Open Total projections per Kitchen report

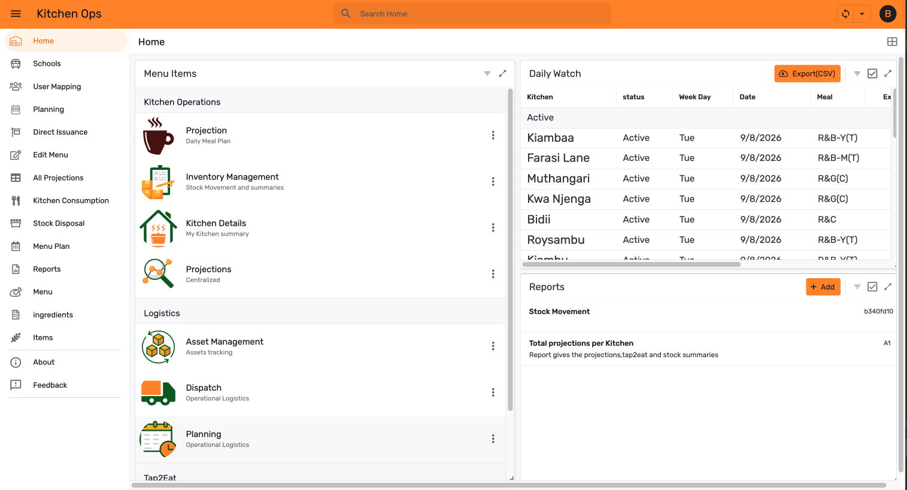point(708,349)
